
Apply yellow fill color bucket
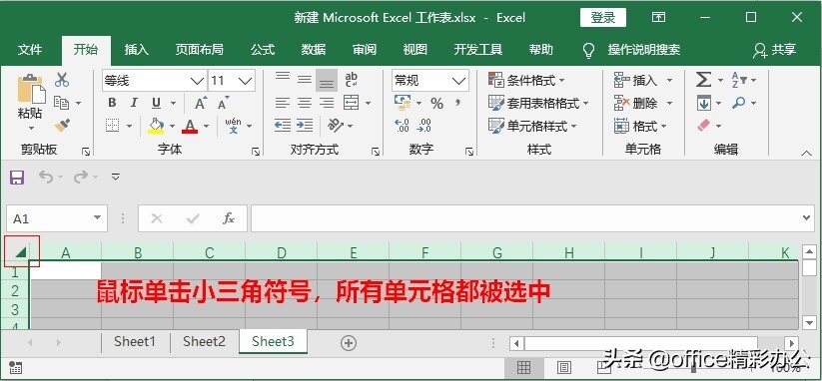point(156,125)
